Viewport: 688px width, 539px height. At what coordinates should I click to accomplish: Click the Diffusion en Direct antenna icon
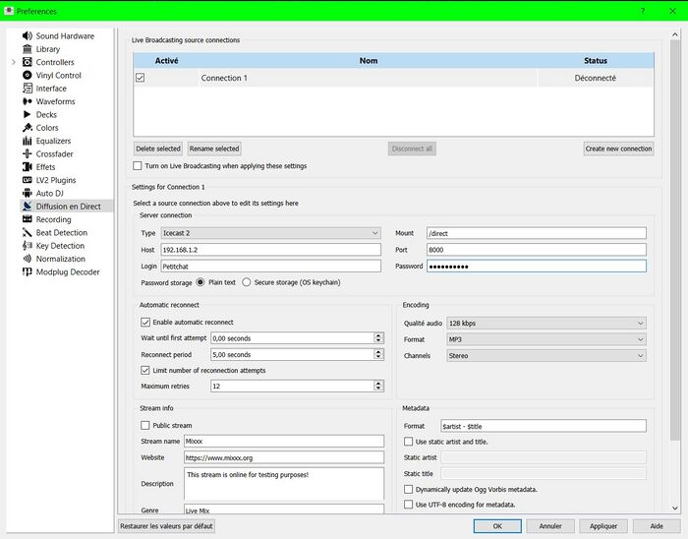tap(28, 207)
